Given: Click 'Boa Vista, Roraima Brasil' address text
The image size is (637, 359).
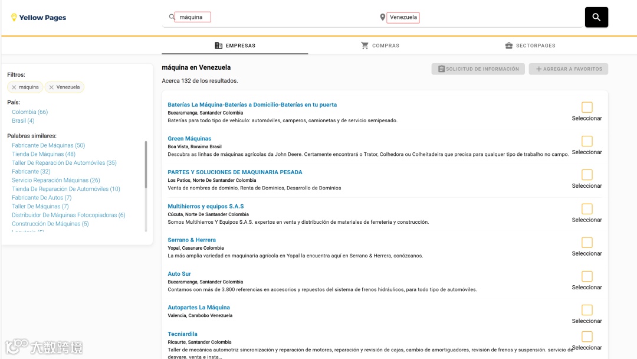Looking at the screenshot, I should coord(195,147).
